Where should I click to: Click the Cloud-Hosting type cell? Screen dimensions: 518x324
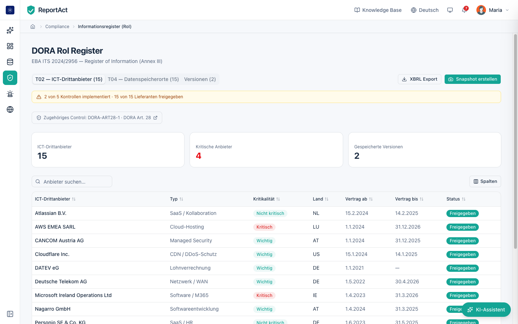187,227
